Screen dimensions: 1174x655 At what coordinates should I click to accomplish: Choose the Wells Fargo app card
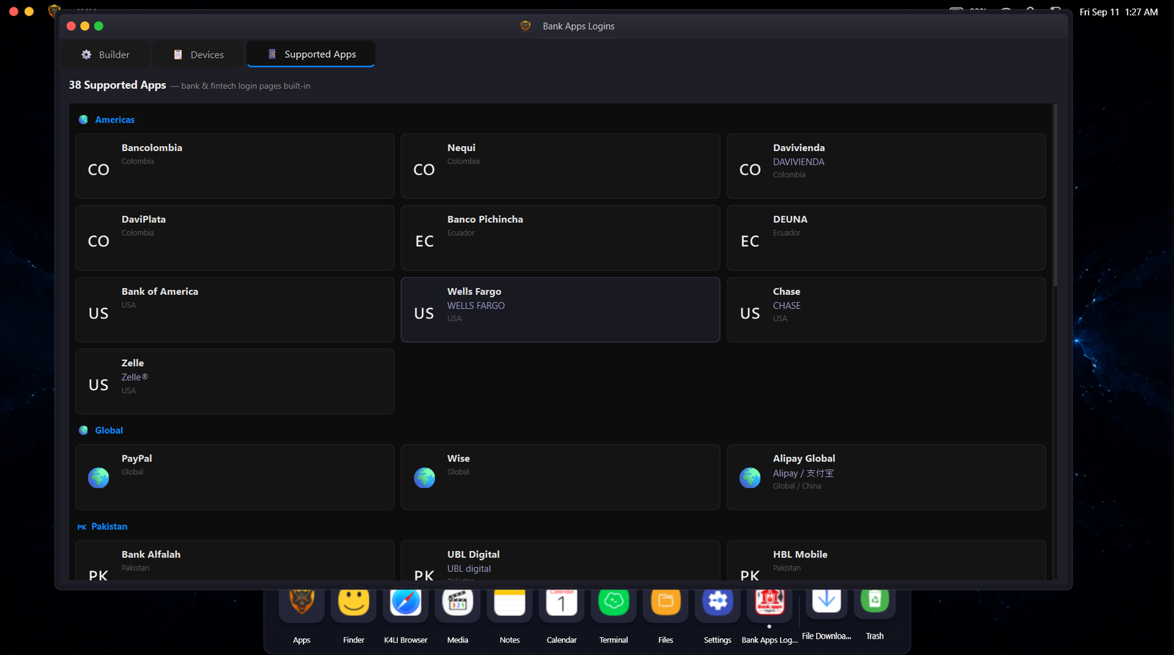pyautogui.click(x=561, y=310)
